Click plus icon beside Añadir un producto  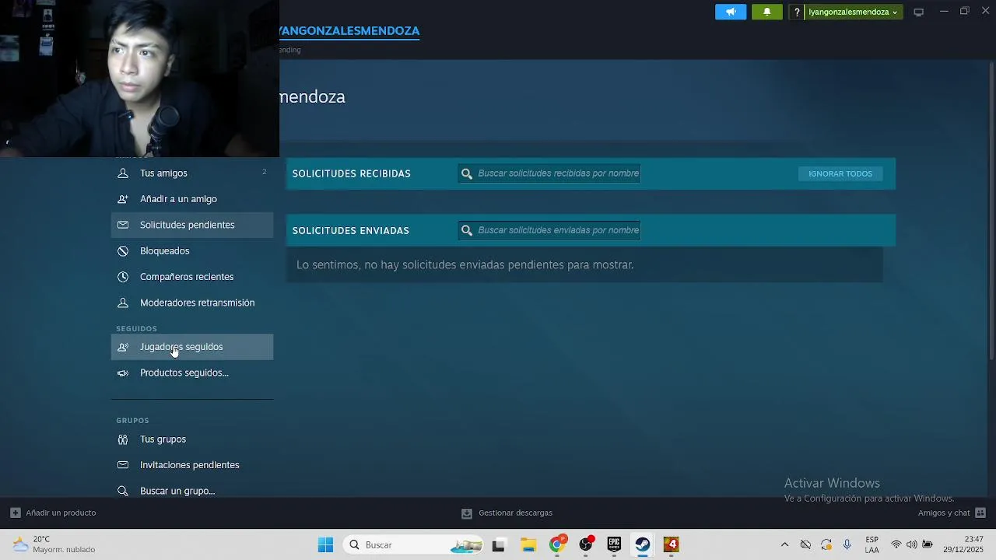(15, 513)
